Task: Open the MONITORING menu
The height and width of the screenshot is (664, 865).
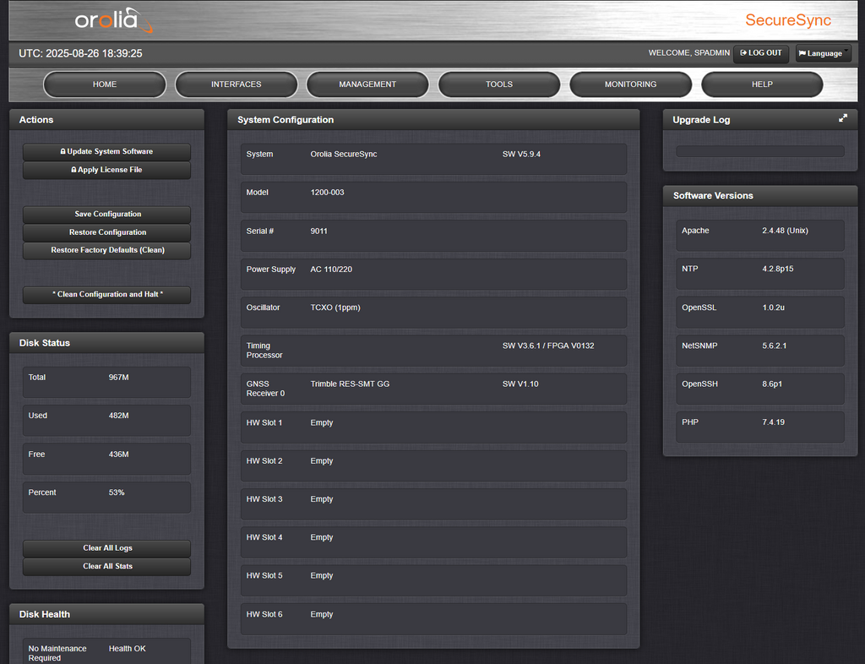Action: [x=630, y=84]
